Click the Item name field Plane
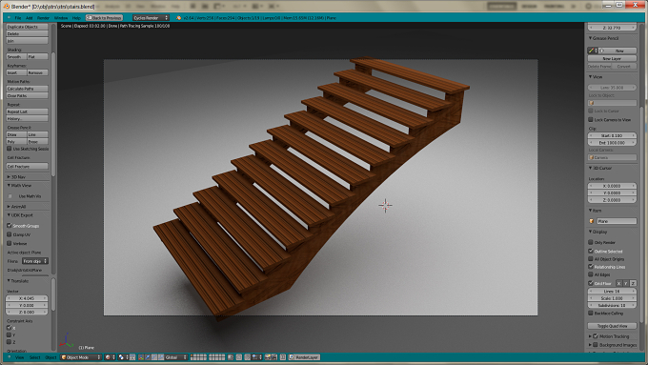 [617, 221]
